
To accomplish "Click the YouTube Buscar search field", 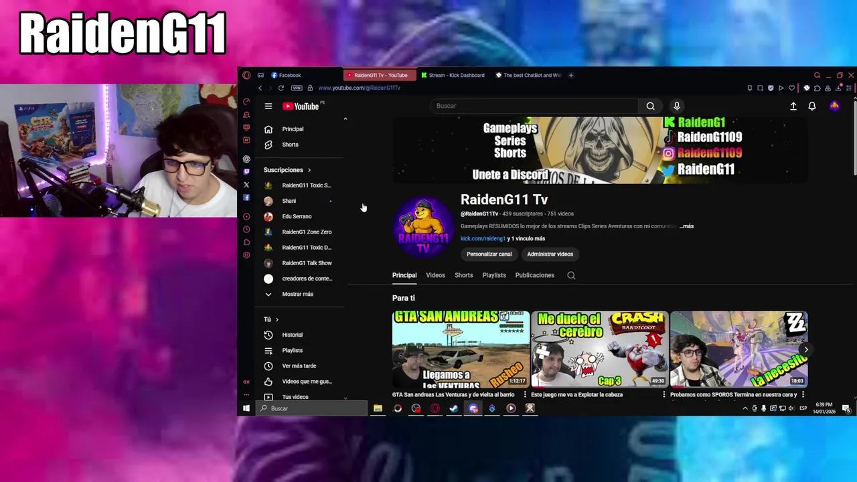I will pos(534,106).
